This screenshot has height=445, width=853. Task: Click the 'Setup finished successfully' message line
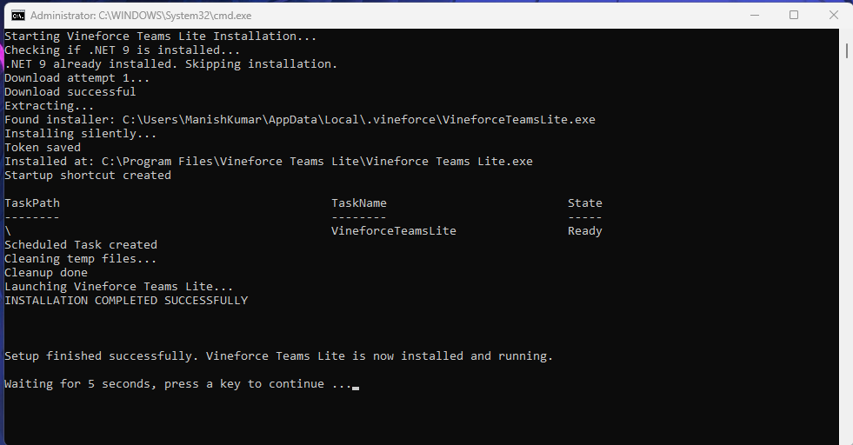click(x=278, y=355)
